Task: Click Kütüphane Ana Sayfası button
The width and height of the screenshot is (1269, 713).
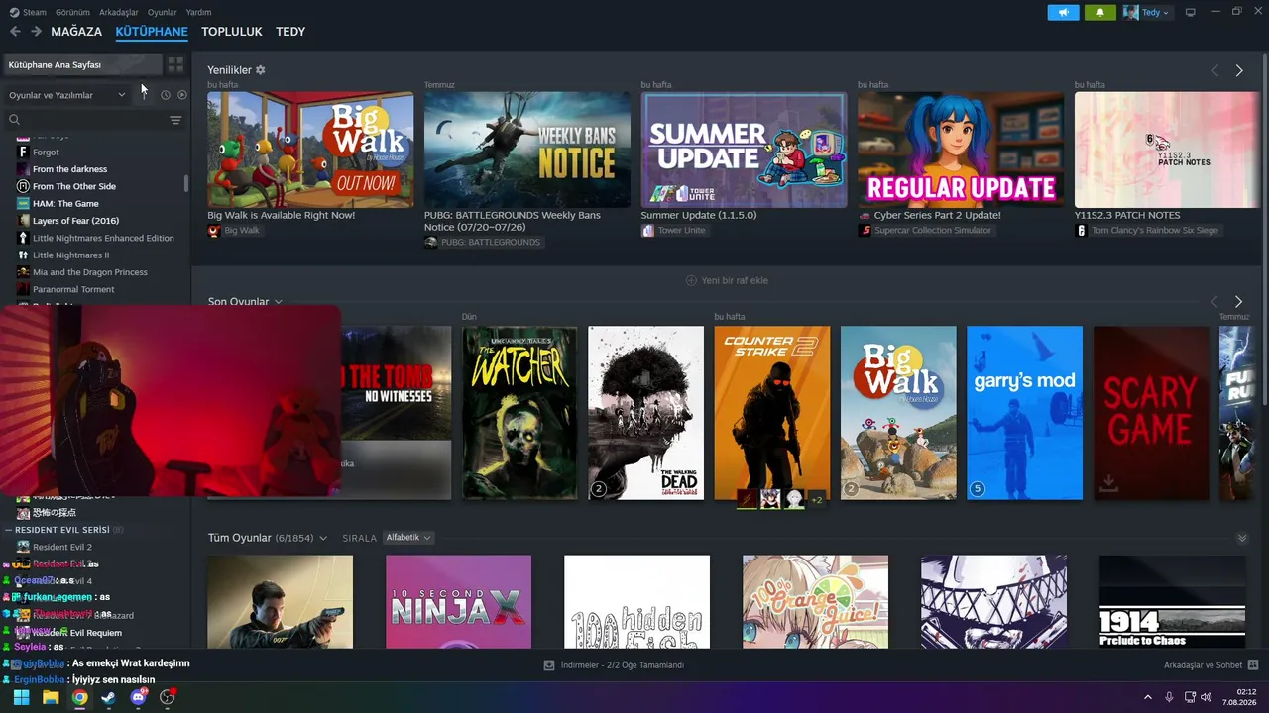Action: (81, 64)
